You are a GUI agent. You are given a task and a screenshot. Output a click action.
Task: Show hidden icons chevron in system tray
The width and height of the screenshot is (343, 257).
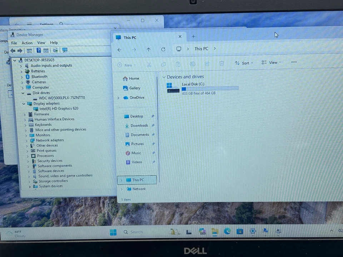pyautogui.click(x=332, y=231)
